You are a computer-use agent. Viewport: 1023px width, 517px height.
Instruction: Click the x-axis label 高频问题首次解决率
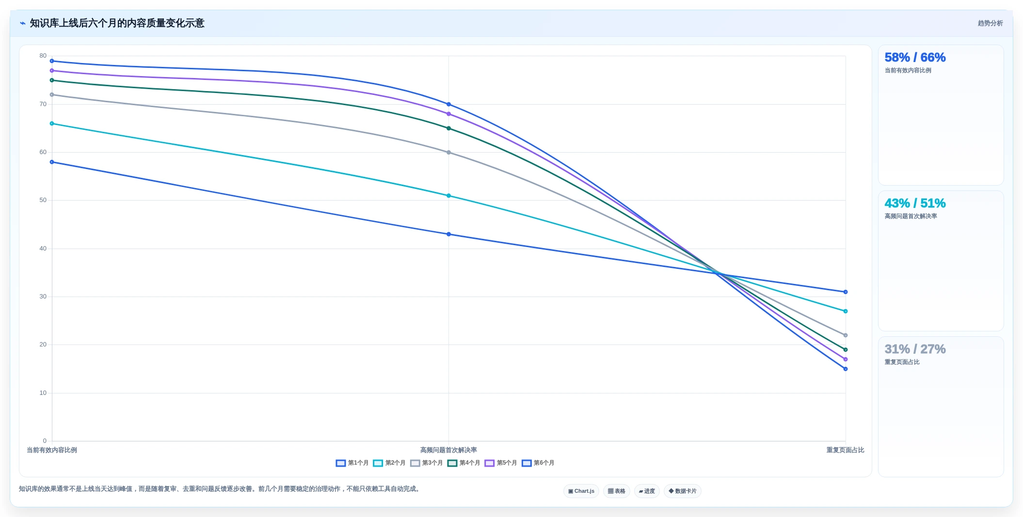(448, 451)
